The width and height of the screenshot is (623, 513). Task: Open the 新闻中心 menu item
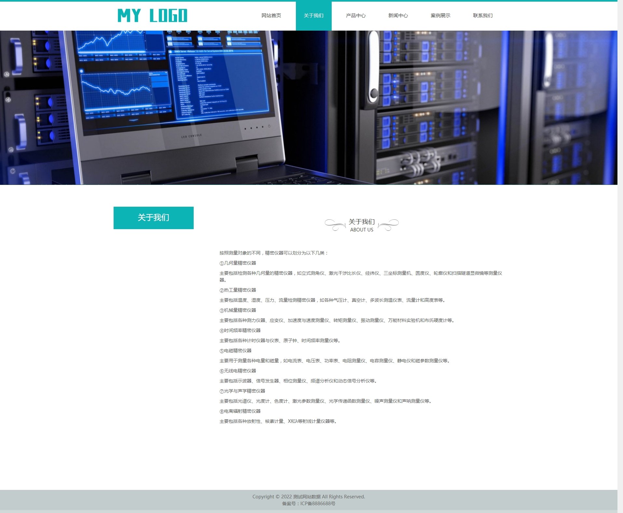(398, 16)
